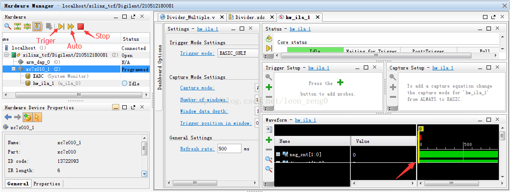Add probe with plus icon in Waveform panel
This screenshot has width=510, height=192.
pos(269,140)
